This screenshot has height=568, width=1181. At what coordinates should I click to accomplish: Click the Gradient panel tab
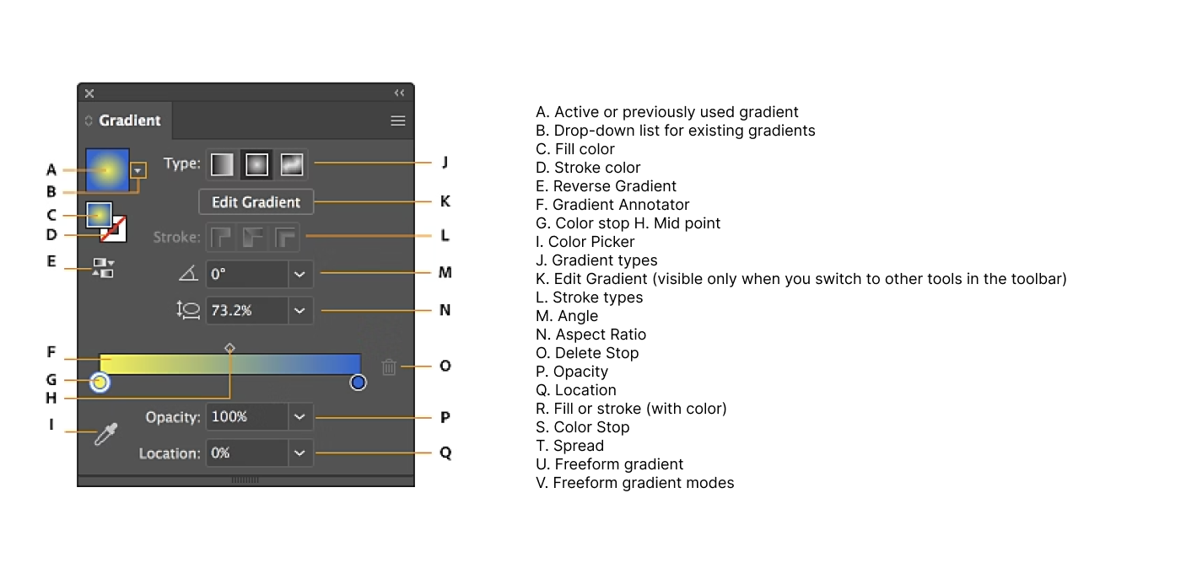[x=128, y=121]
